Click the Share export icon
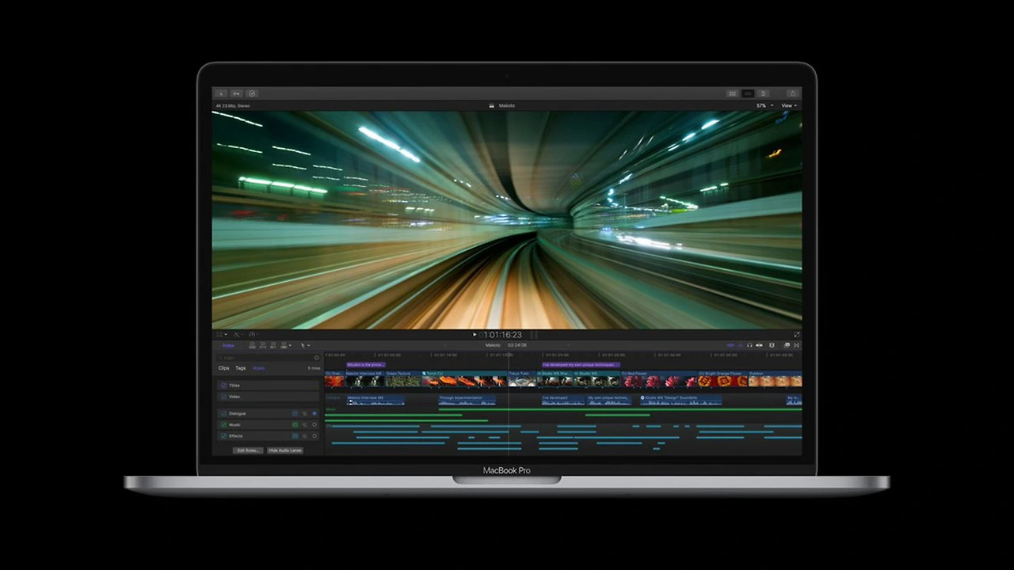Screen dimensions: 1014x570 pyautogui.click(x=791, y=93)
